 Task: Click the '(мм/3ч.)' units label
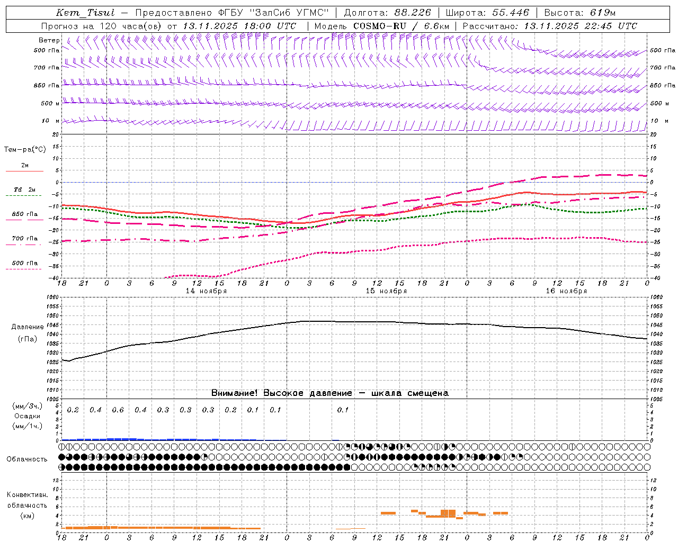[x=28, y=406]
